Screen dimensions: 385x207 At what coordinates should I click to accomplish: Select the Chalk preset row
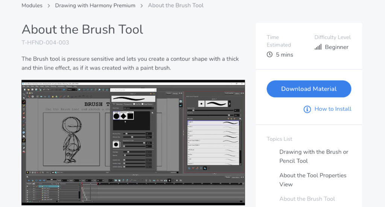[213, 160]
